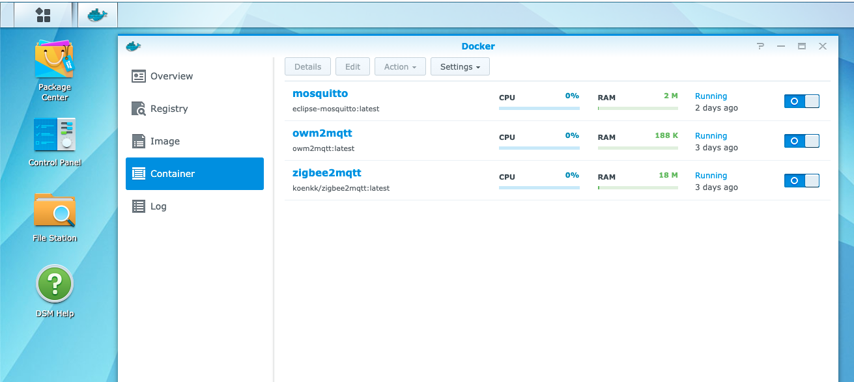Minimize the Docker window
854x382 pixels.
781,46
